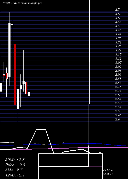Click the 3.65 price axis label
This screenshot has height=179, width=128.
coord(118,14)
